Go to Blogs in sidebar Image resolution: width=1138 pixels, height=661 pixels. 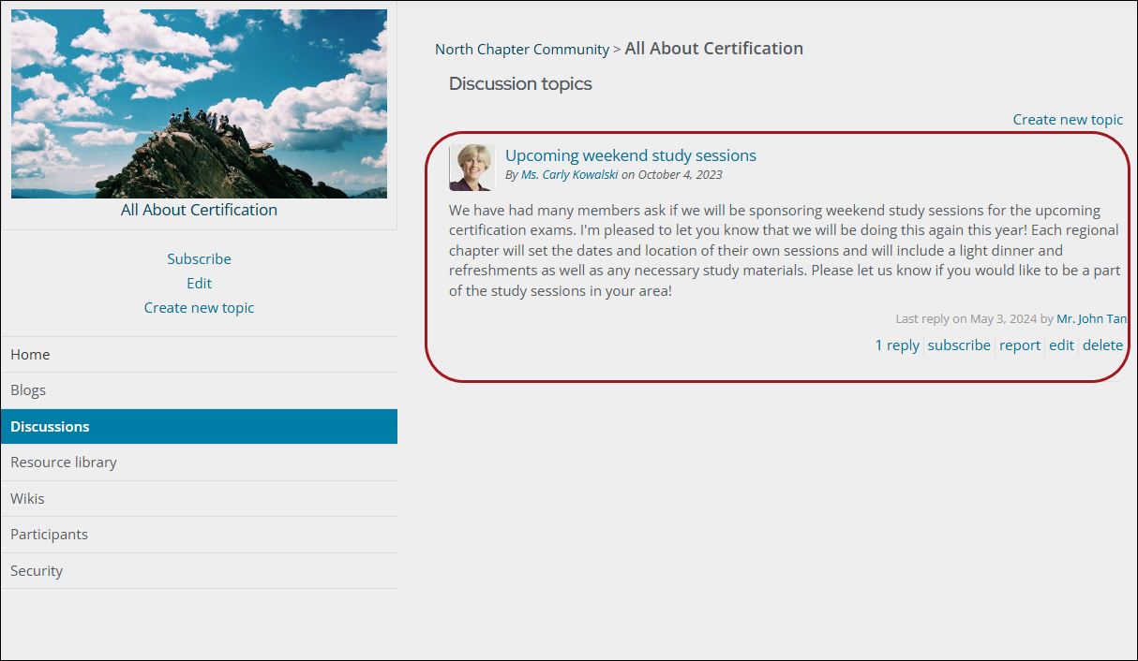[x=199, y=390]
